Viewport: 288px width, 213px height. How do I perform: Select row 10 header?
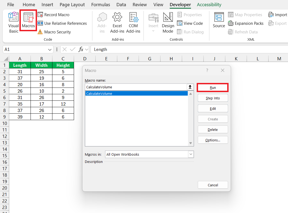4,123
